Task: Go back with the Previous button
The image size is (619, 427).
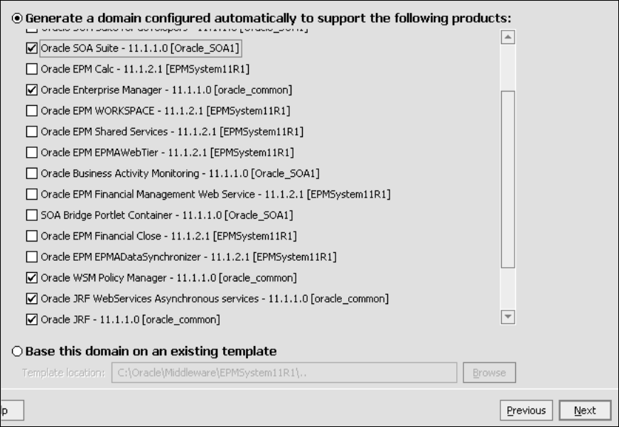Action: 526,411
